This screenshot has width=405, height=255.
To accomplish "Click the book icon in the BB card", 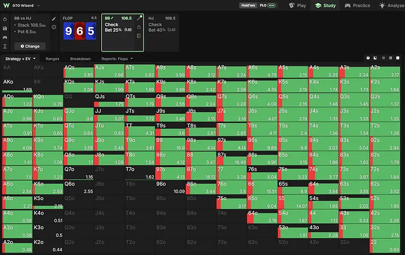I will pos(139,36).
